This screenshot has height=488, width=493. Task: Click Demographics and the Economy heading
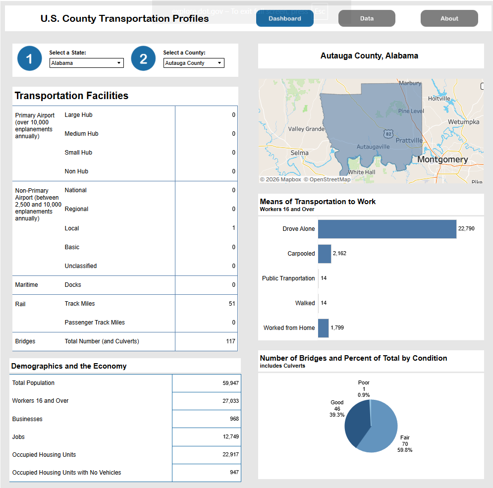coord(69,366)
